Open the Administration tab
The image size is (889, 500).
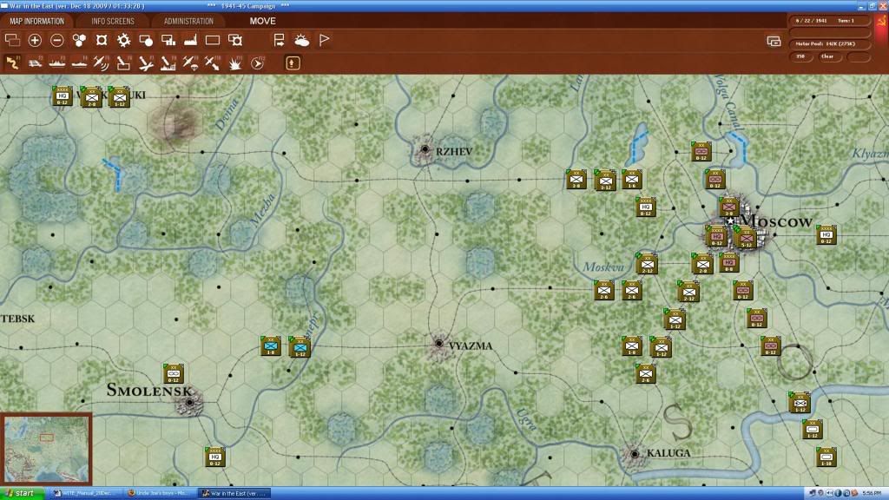click(x=188, y=21)
